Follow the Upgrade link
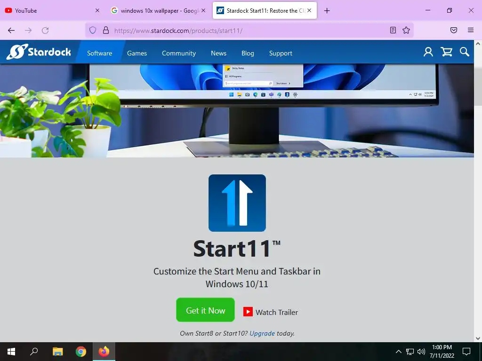Viewport: 482px width, 361px height. [262, 333]
